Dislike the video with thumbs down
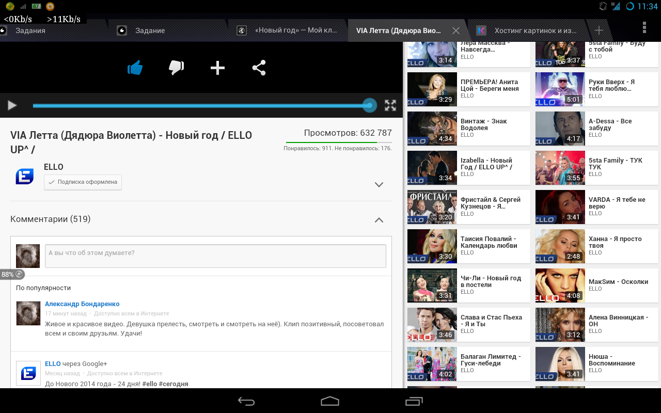This screenshot has width=661, height=413. click(x=176, y=68)
